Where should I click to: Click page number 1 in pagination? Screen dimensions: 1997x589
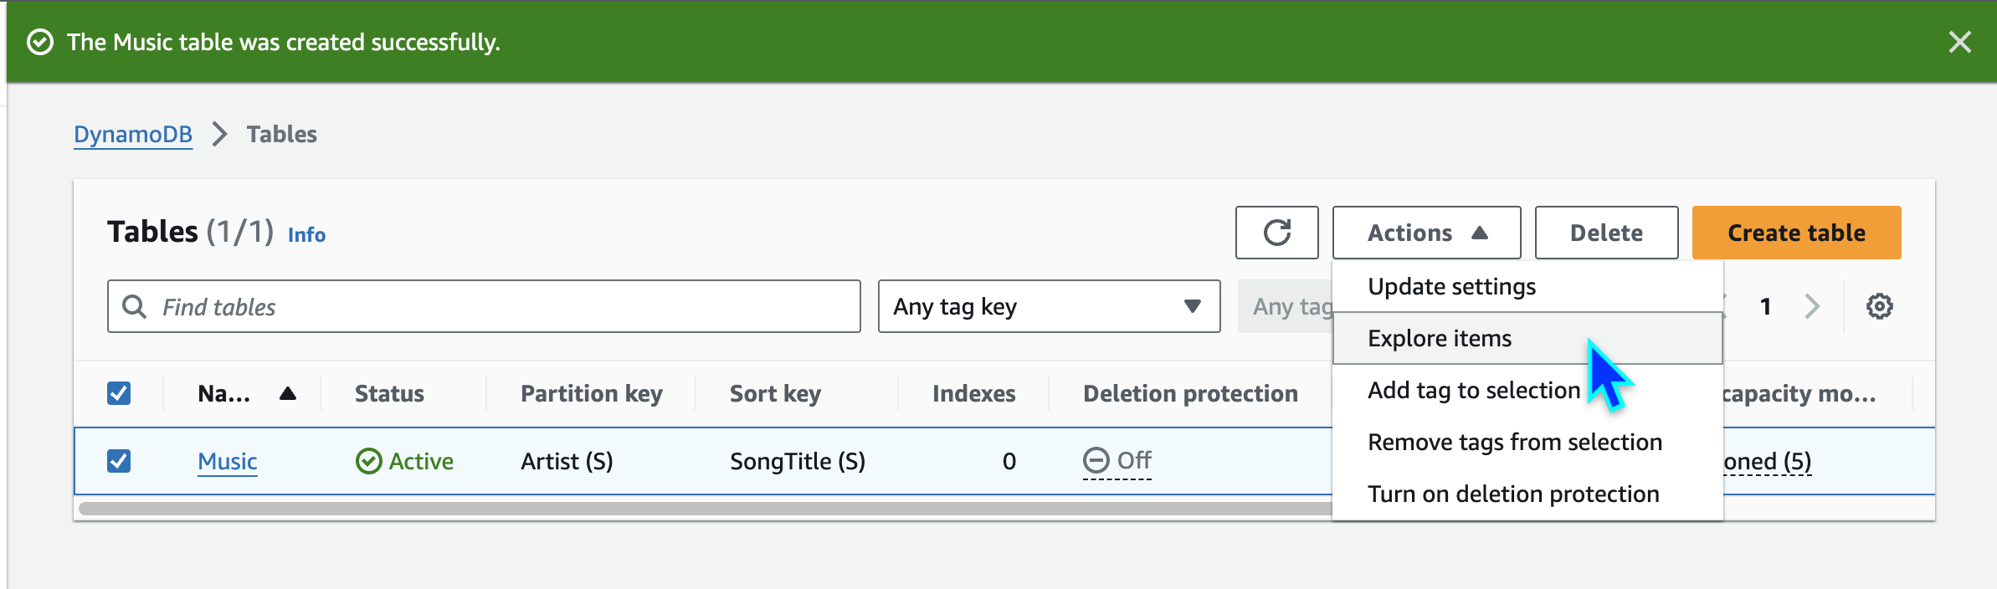coord(1765,306)
